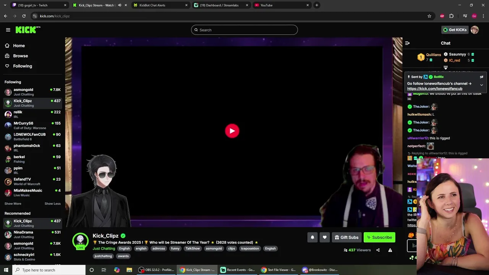Screen dimensions: 489x275
Task: Open a new browser tab
Action: click(317, 5)
